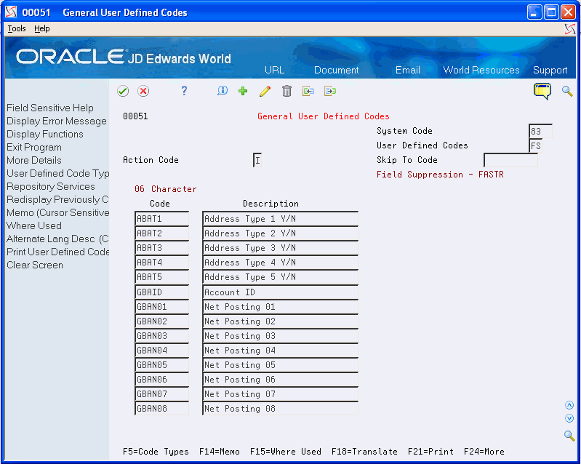This screenshot has width=581, height=464.
Task: Click Address Type 3 Y/N description field
Action: [280, 248]
